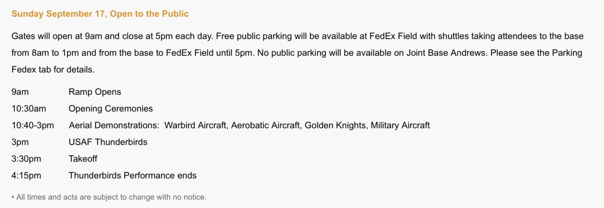Click the Sunday September 17 heading

click(100, 14)
